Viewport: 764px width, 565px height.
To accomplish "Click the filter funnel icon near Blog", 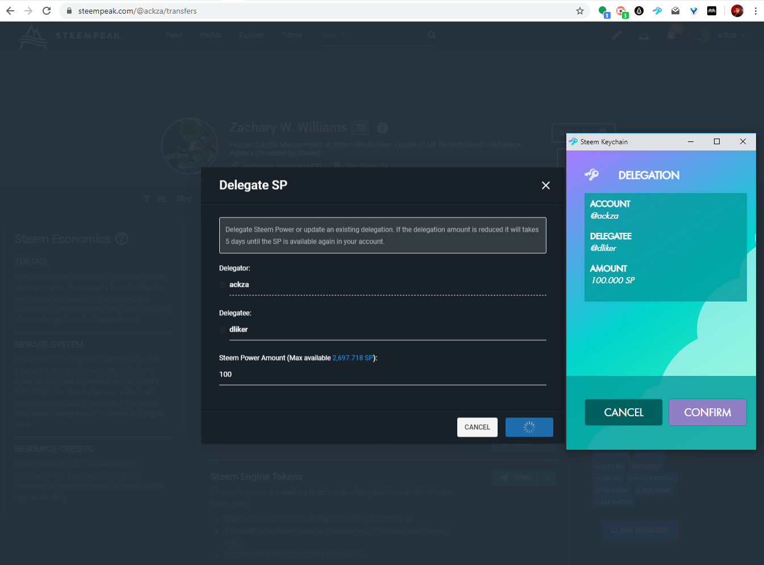I will pyautogui.click(x=147, y=199).
